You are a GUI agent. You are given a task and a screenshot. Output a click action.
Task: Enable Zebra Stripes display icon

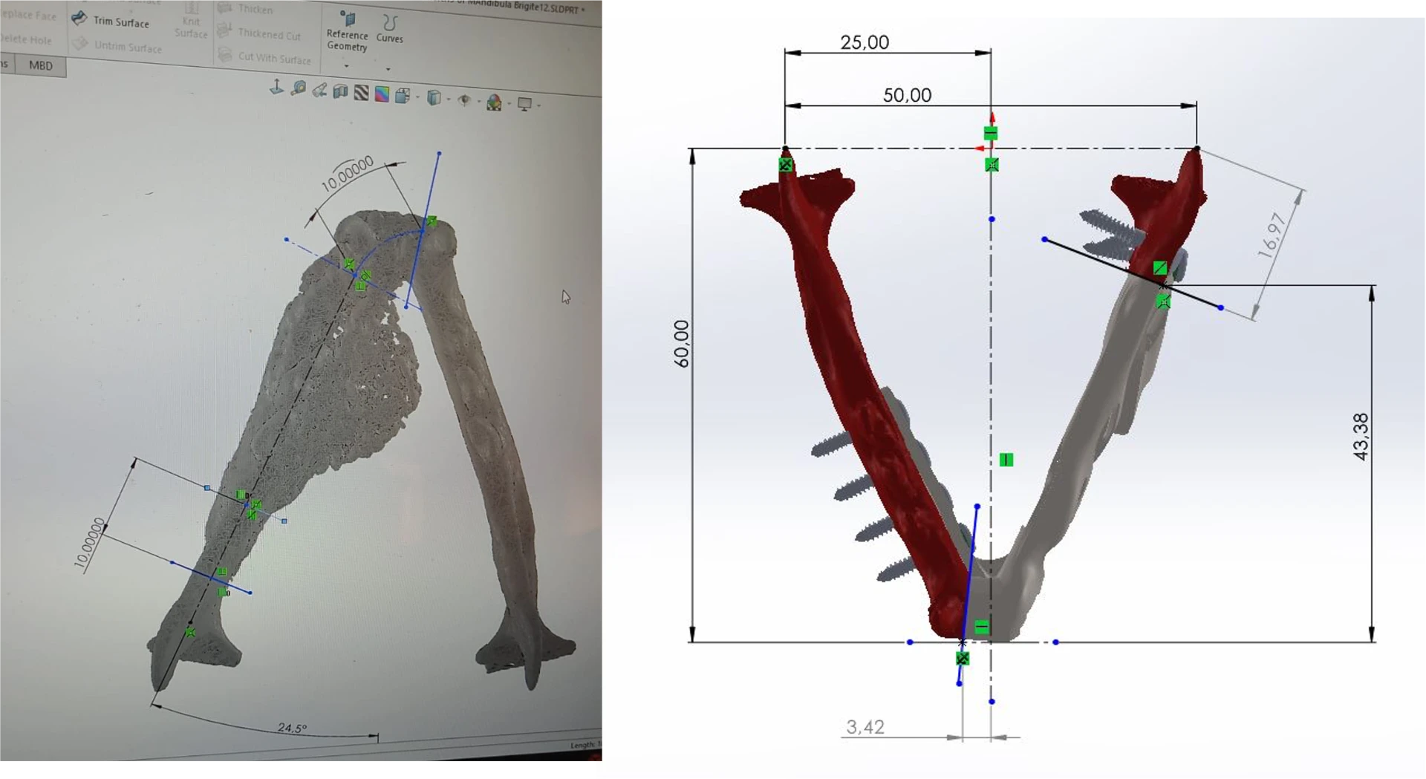[361, 93]
